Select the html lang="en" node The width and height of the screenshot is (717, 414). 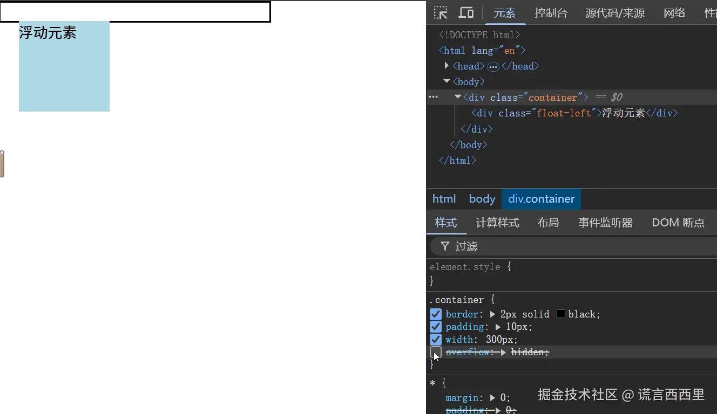(x=482, y=51)
